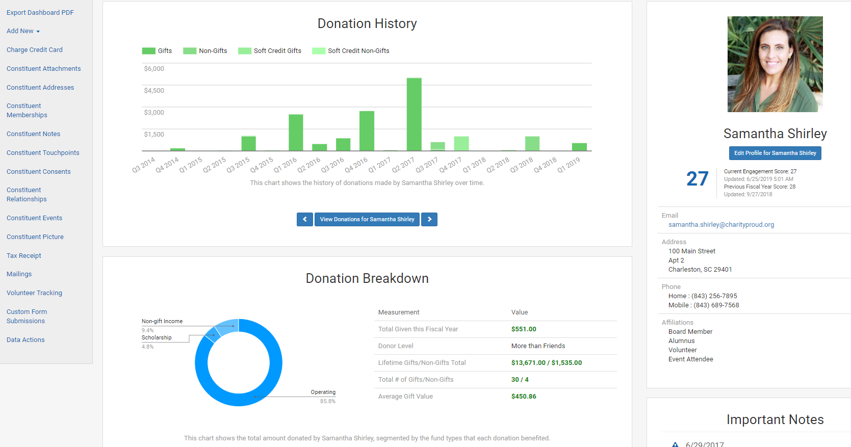Viewport: 851px width, 447px height.
Task: Hide the Soft Credit Non-Gifts series
Action: pos(351,51)
